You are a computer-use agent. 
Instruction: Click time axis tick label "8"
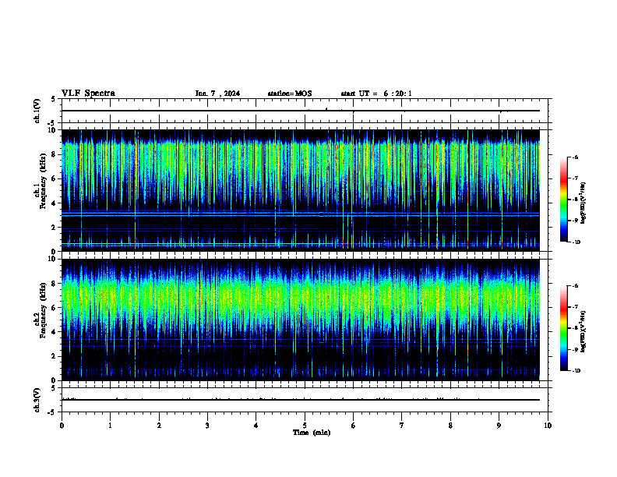pyautogui.click(x=450, y=426)
